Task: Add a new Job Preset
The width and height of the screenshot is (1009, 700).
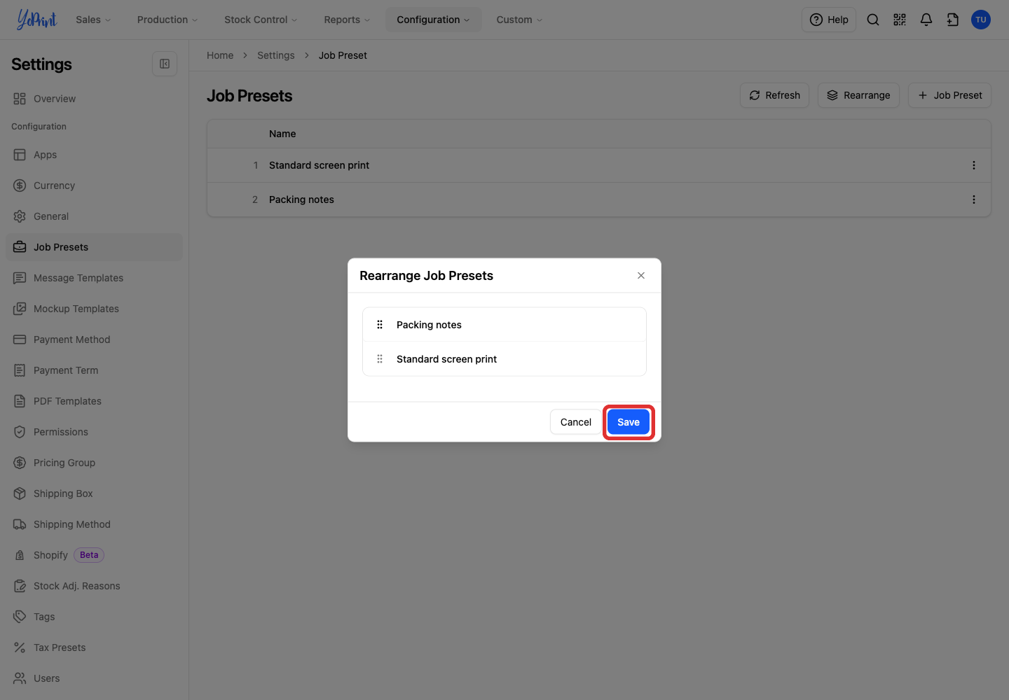Action: [x=949, y=95]
